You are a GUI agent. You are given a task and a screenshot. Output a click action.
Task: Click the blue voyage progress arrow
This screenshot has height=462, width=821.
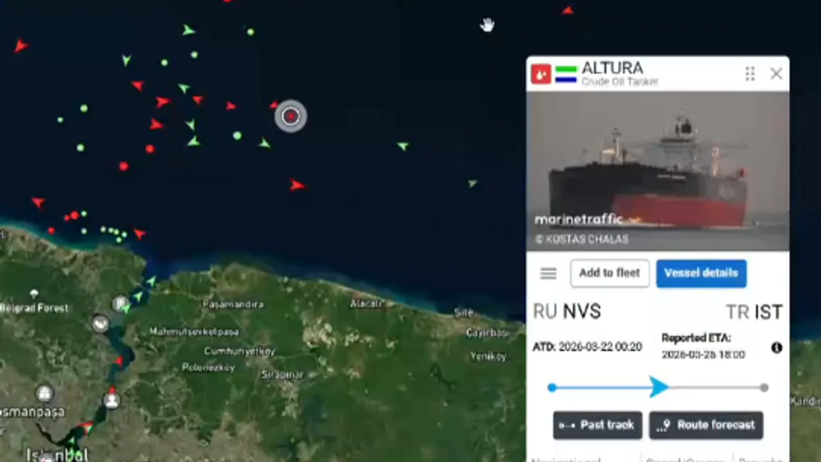coord(659,387)
